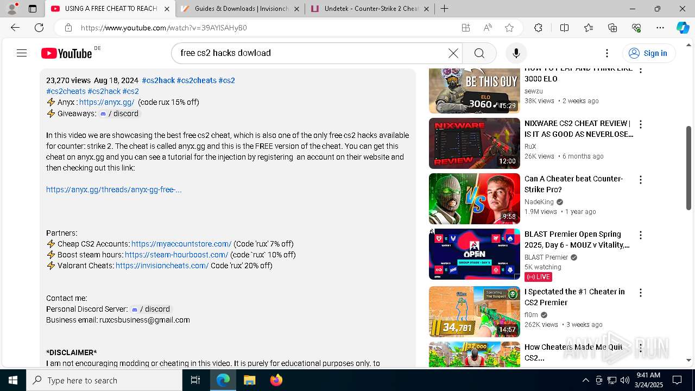Open the Favorites list
The width and height of the screenshot is (695, 391).
click(589, 28)
